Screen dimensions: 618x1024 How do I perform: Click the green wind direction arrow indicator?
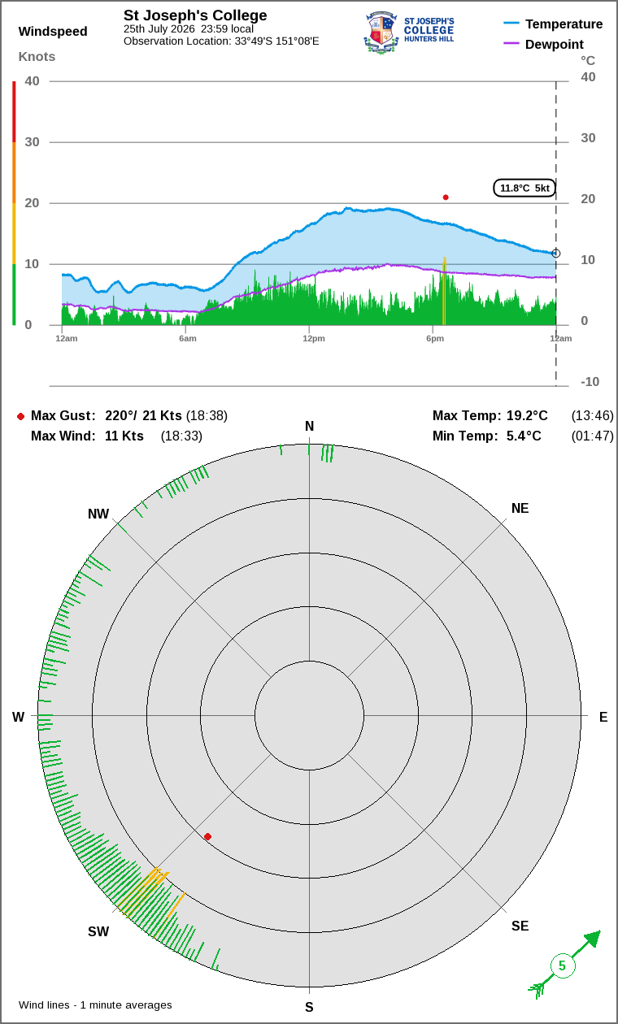point(564,965)
